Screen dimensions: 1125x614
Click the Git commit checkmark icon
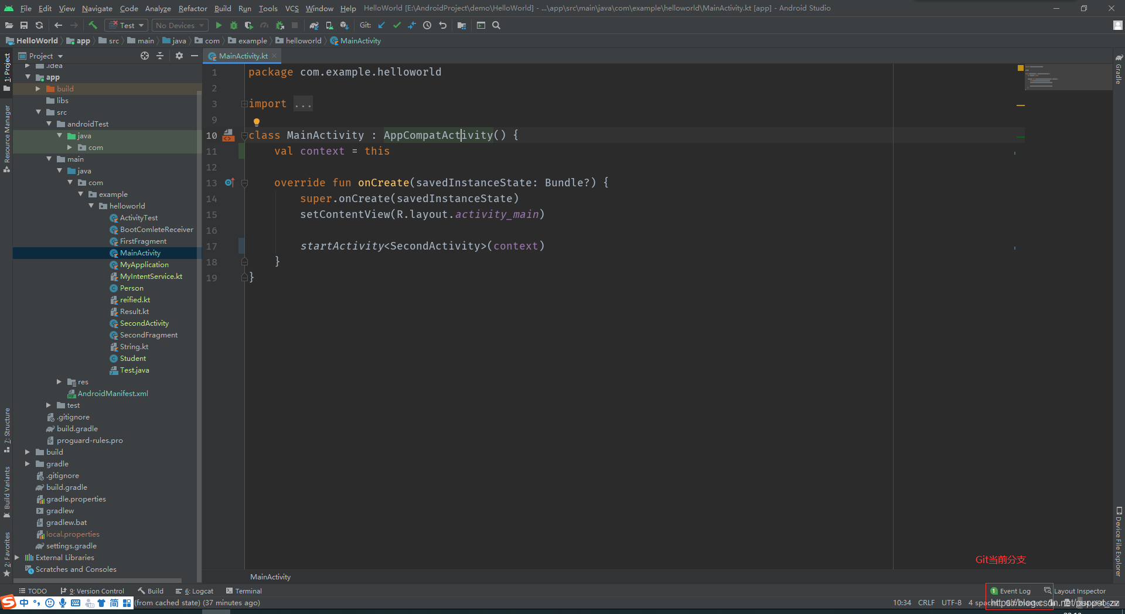397,25
